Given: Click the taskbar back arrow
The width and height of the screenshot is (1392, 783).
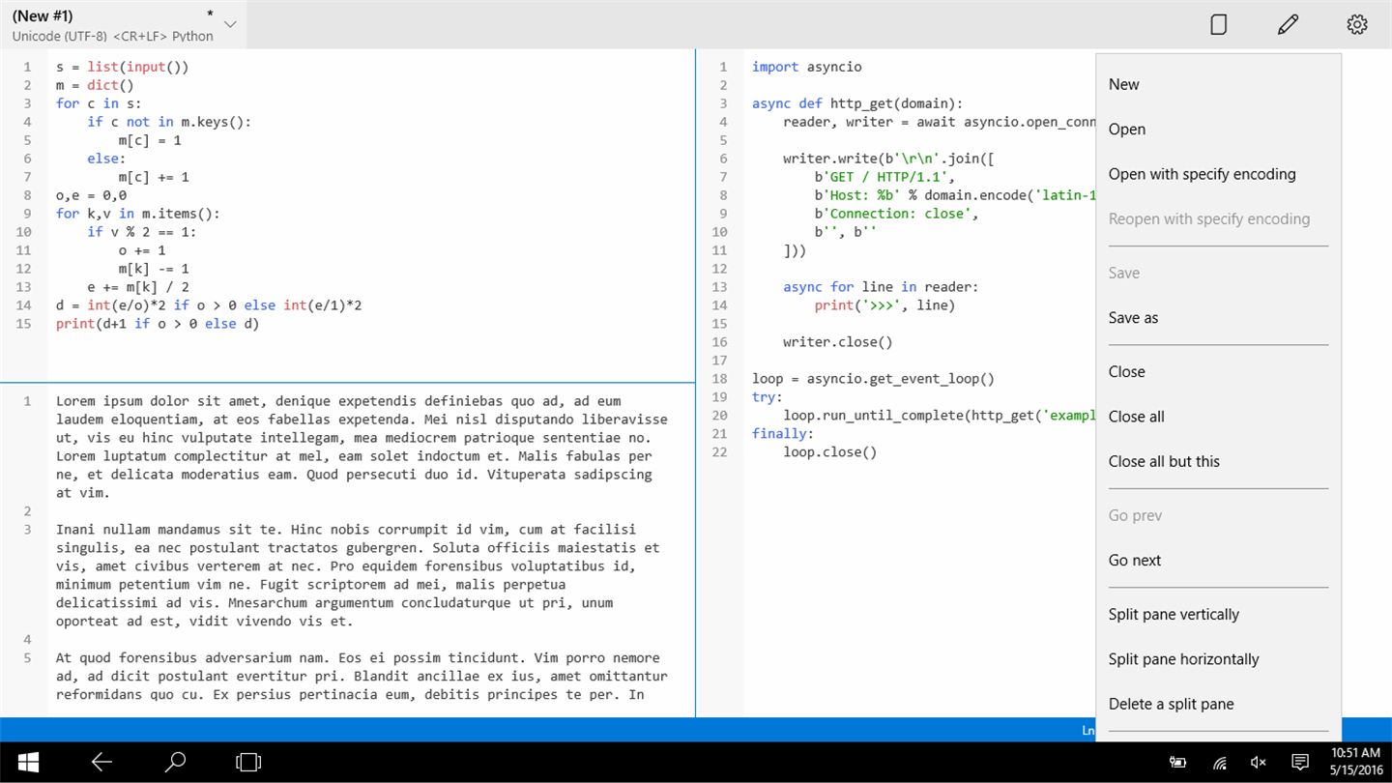Looking at the screenshot, I should coord(101,762).
